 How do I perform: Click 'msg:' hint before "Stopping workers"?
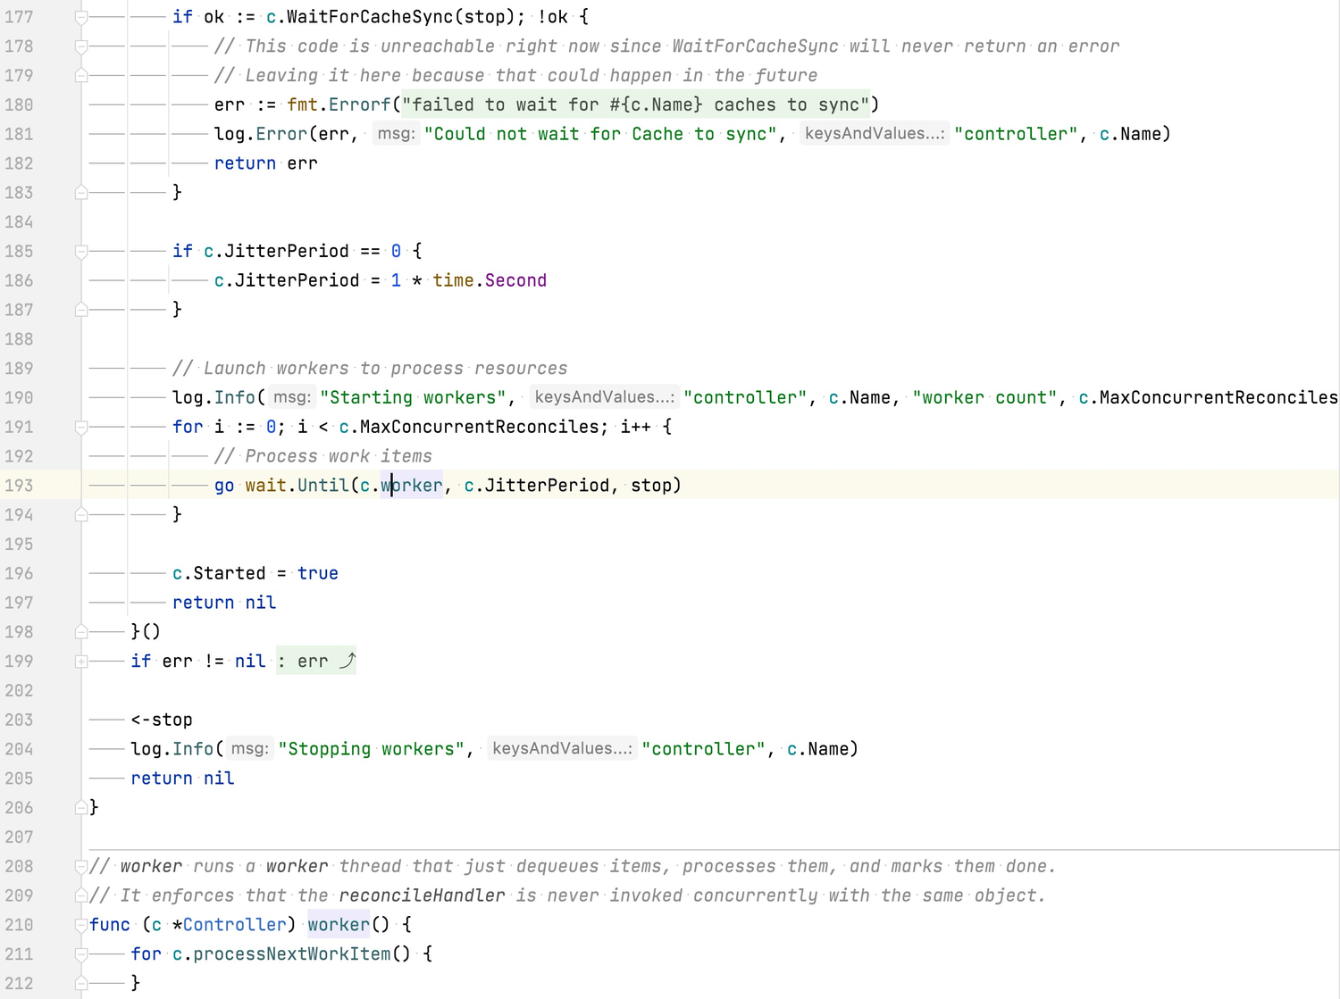[x=250, y=748]
